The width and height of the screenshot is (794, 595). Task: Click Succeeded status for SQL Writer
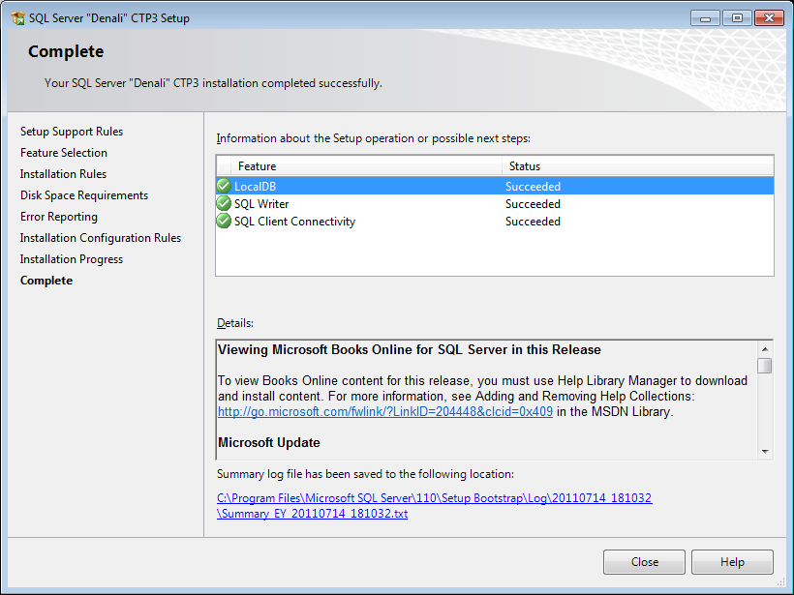(x=533, y=204)
